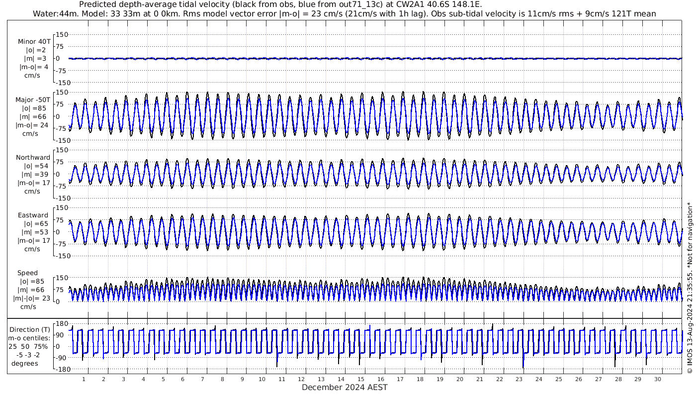The height and width of the screenshot is (398, 696).
Task: Click '|o| =85' under the Major label
Action: 34,108
